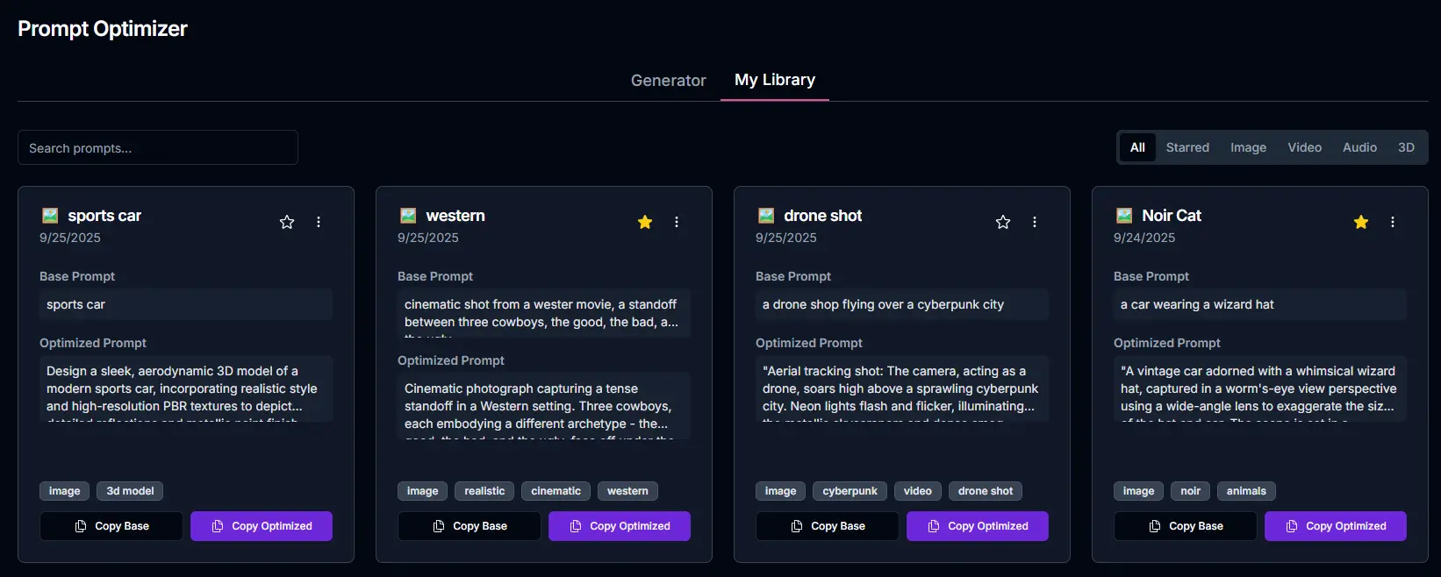Filter prompts by Image
The width and height of the screenshot is (1441, 577).
pyautogui.click(x=1248, y=147)
